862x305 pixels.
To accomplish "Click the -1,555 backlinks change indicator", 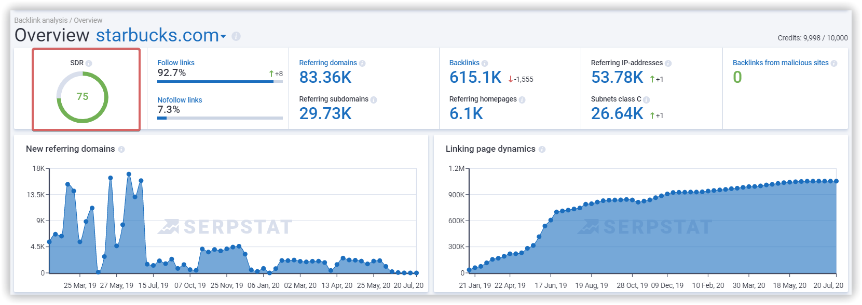I will 521,79.
